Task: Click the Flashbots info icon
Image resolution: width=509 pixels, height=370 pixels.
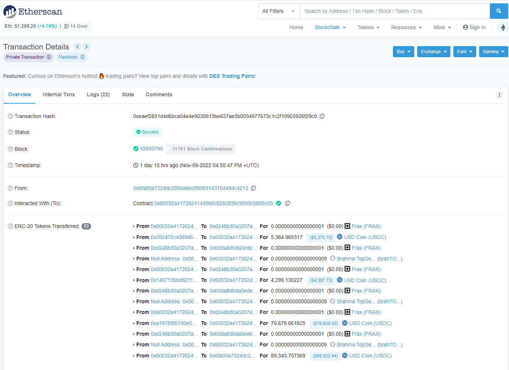Action: (x=83, y=57)
